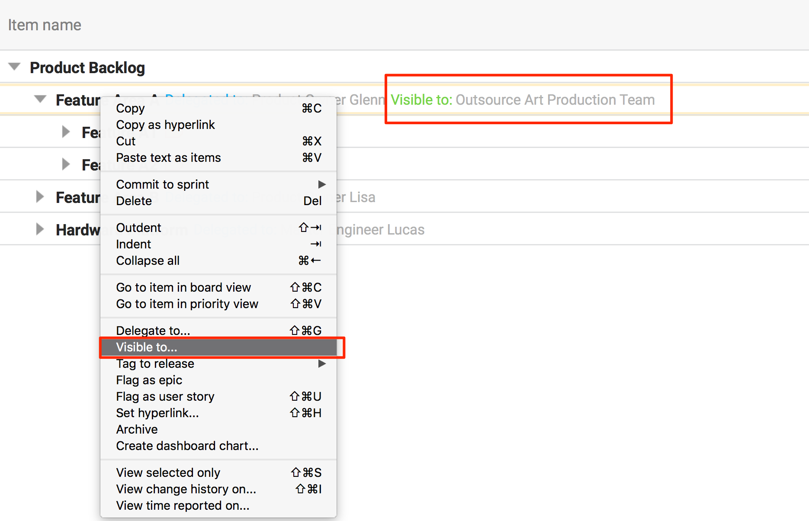Expand the Hardware row triangle
The height and width of the screenshot is (521, 809).
tap(40, 229)
